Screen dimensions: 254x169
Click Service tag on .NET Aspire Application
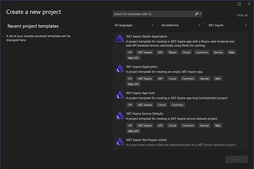pyautogui.click(x=204, y=79)
